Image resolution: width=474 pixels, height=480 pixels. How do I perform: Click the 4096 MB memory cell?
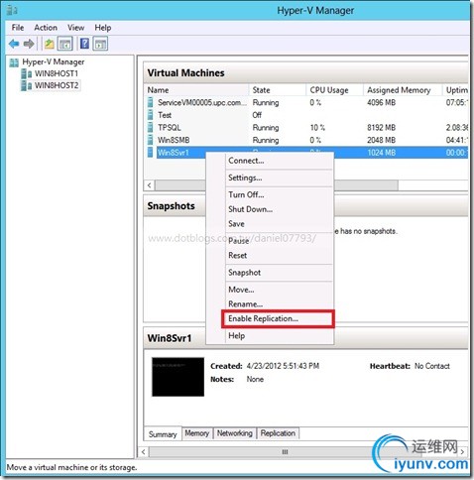point(381,102)
